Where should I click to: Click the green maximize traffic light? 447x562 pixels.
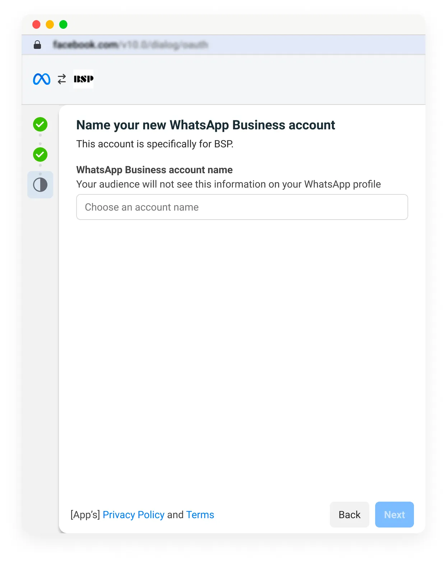coord(63,24)
